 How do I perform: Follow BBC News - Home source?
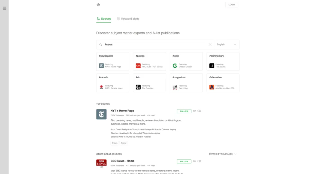[184, 161]
